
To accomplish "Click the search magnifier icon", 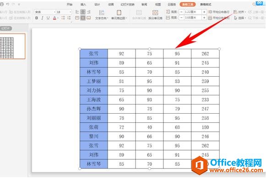I will point(254,5).
